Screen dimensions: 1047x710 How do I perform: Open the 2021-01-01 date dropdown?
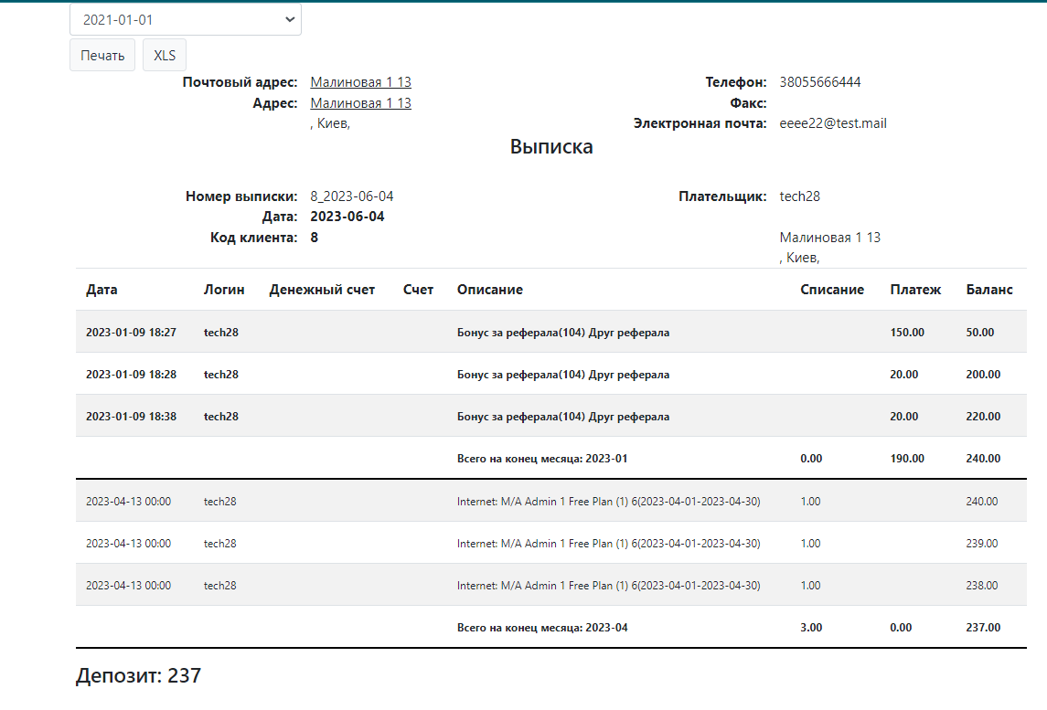pyautogui.click(x=185, y=19)
